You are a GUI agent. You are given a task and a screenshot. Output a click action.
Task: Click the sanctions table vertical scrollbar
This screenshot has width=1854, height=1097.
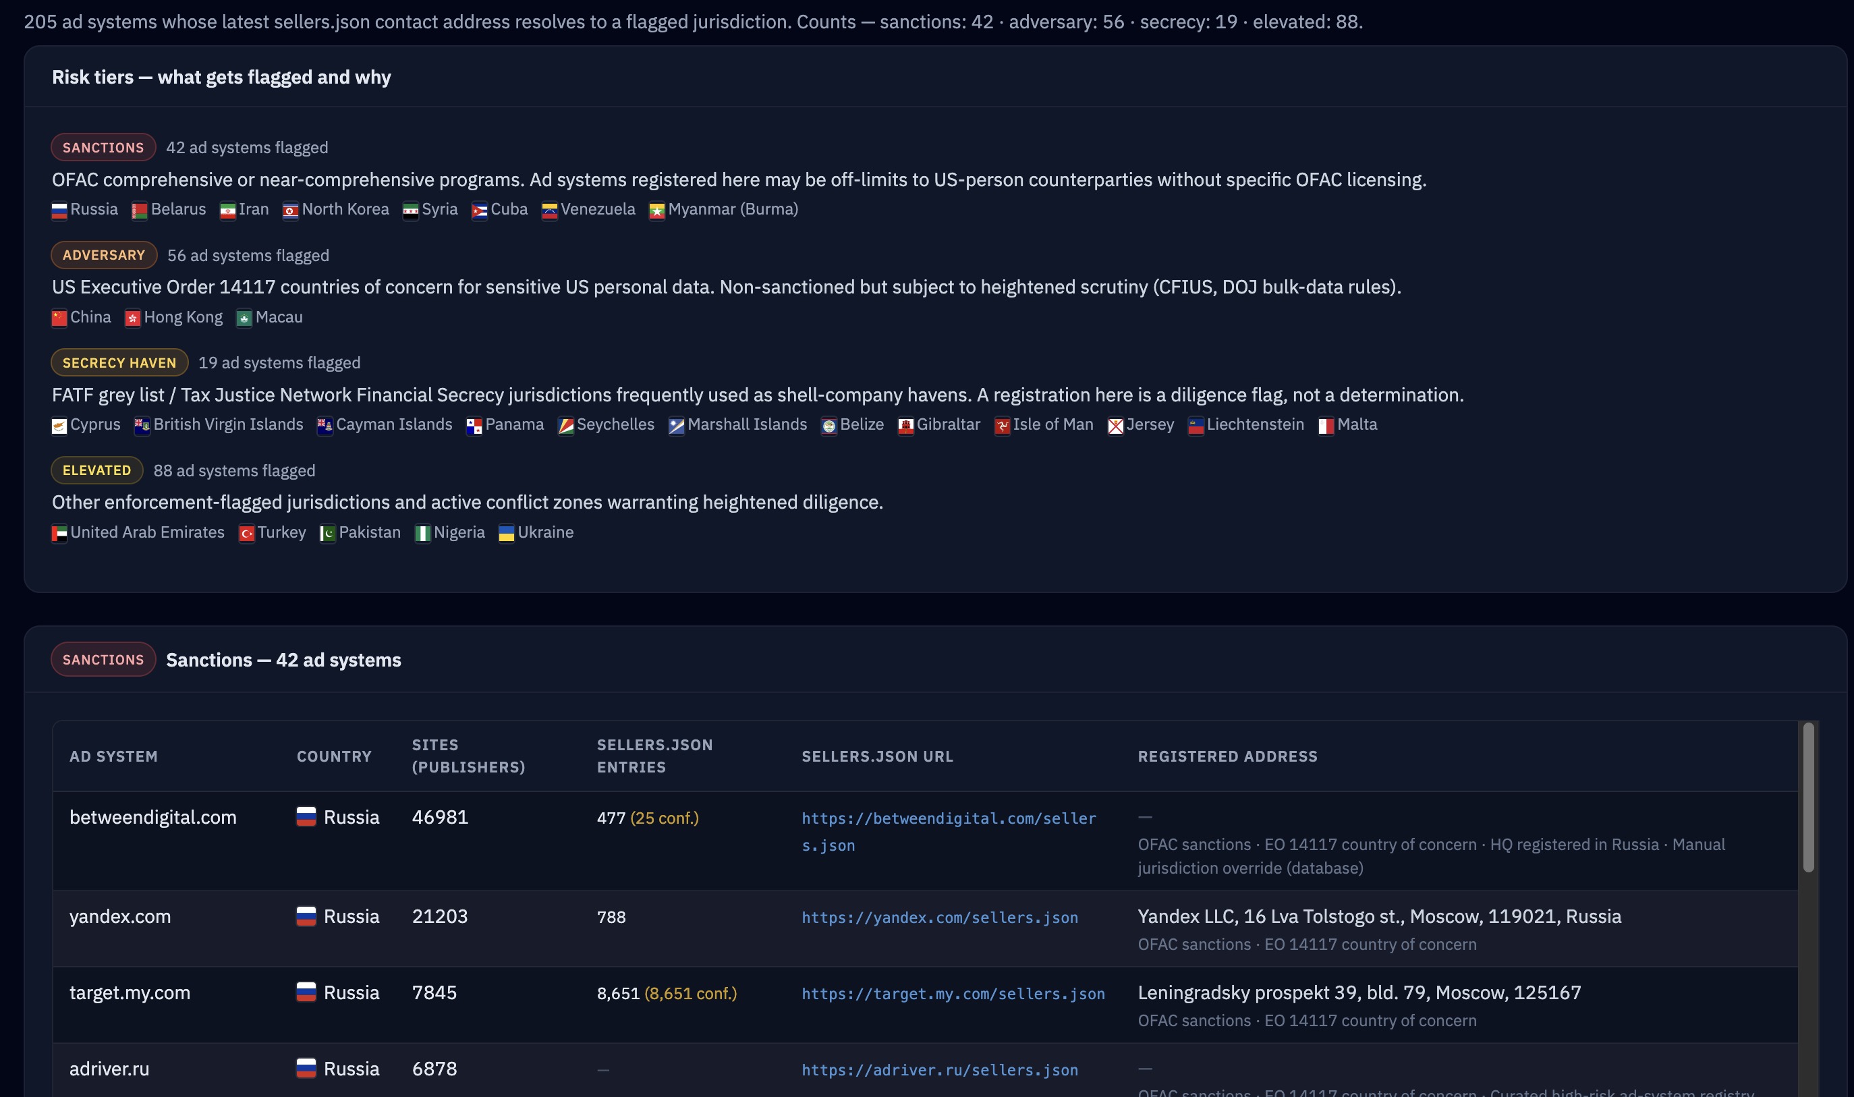[x=1808, y=798]
